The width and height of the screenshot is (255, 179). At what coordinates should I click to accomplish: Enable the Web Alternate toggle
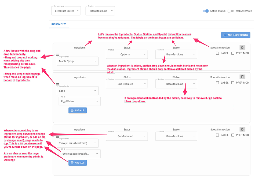click(231, 11)
